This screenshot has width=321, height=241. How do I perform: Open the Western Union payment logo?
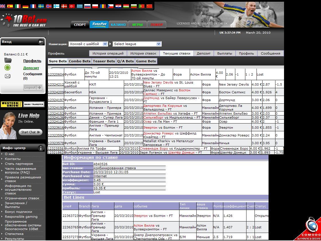11,104
